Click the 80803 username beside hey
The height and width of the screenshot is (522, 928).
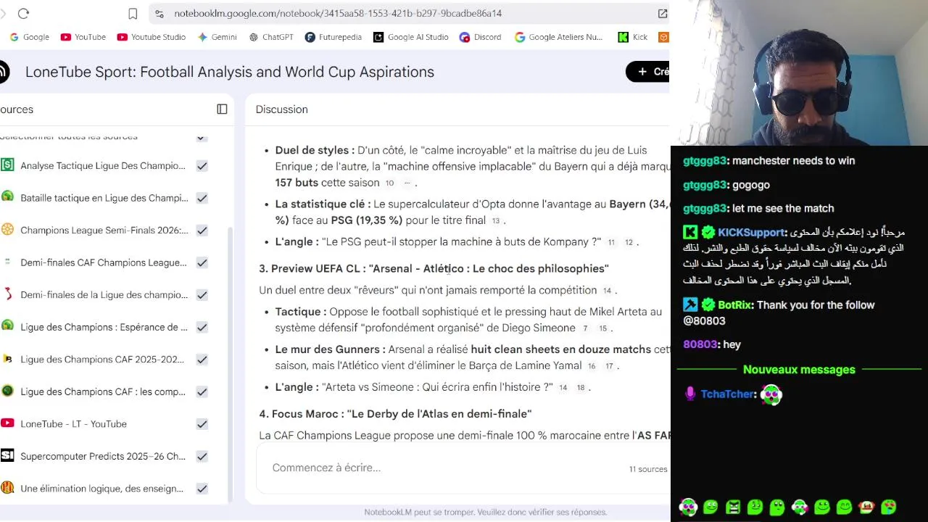pos(700,344)
